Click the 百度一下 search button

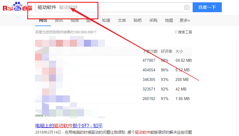[207, 7]
